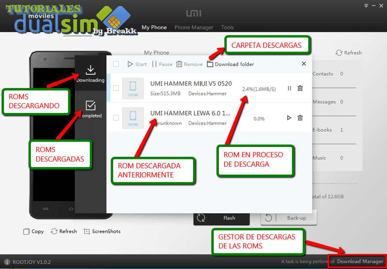Copy the phone screen image
387x269 pixels.
(x=33, y=232)
